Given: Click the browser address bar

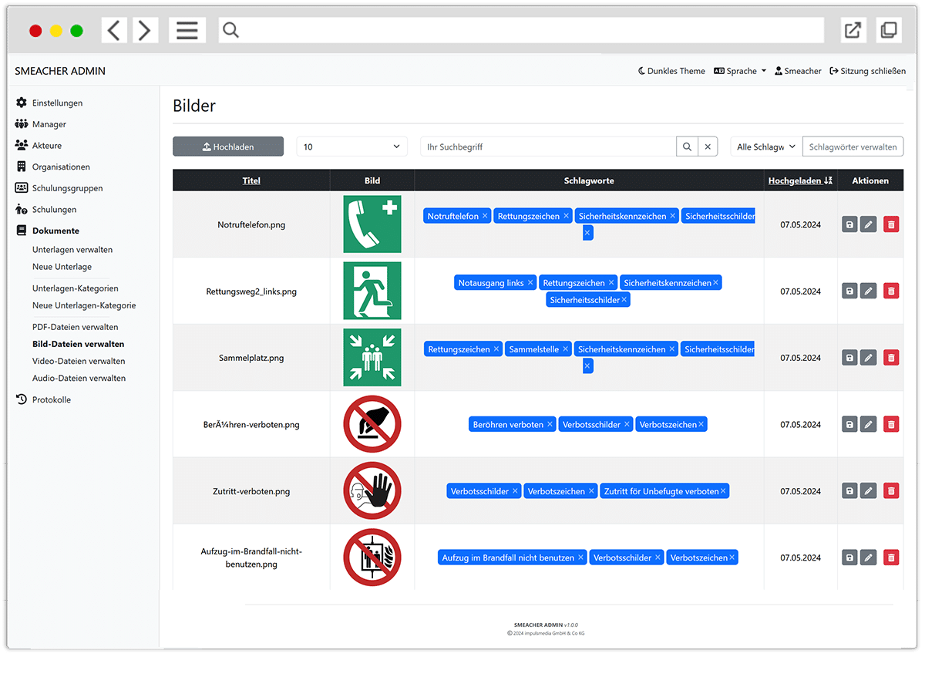Looking at the screenshot, I should pyautogui.click(x=521, y=30).
